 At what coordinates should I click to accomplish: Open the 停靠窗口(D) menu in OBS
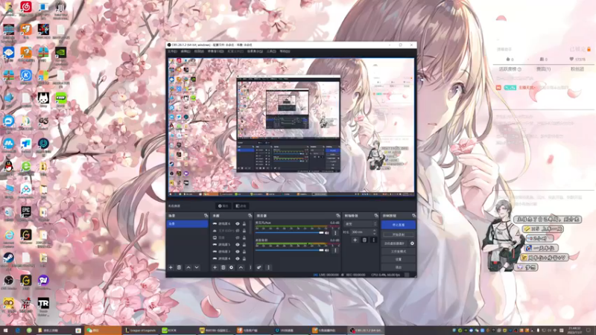pos(215,51)
